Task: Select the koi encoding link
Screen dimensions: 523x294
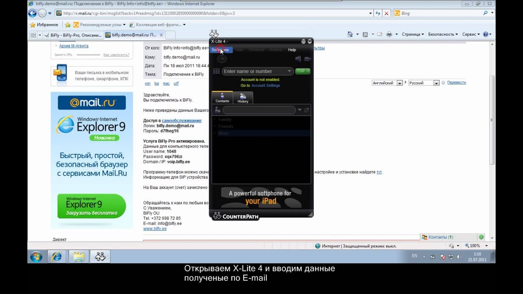Action: (x=156, y=83)
